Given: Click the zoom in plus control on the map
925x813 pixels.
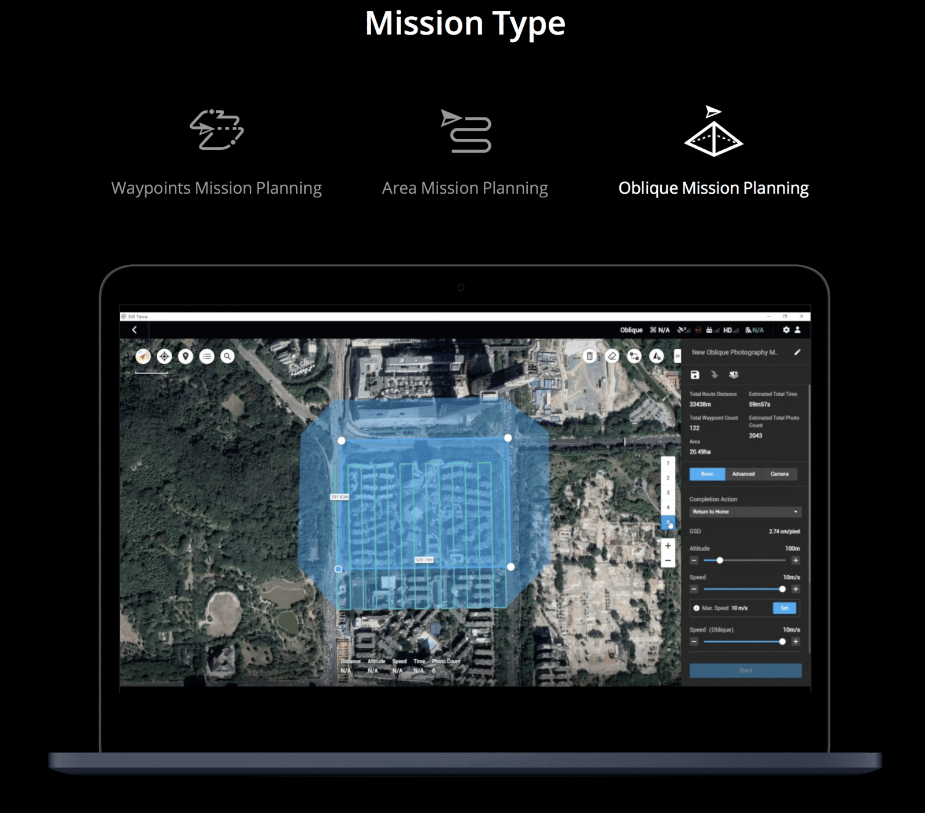Looking at the screenshot, I should (x=668, y=545).
